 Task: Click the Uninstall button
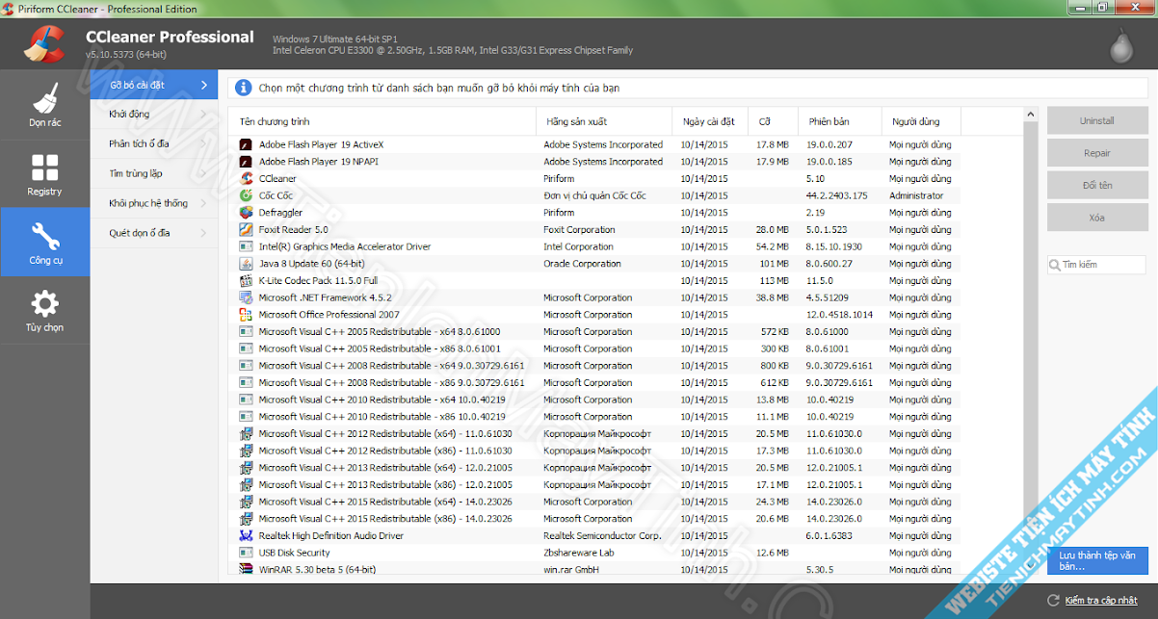click(1096, 121)
